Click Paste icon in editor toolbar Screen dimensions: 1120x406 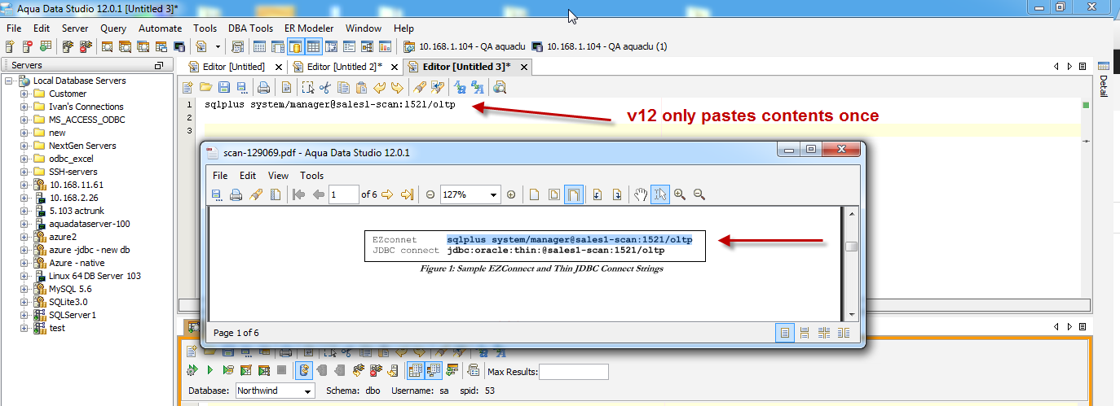(361, 87)
